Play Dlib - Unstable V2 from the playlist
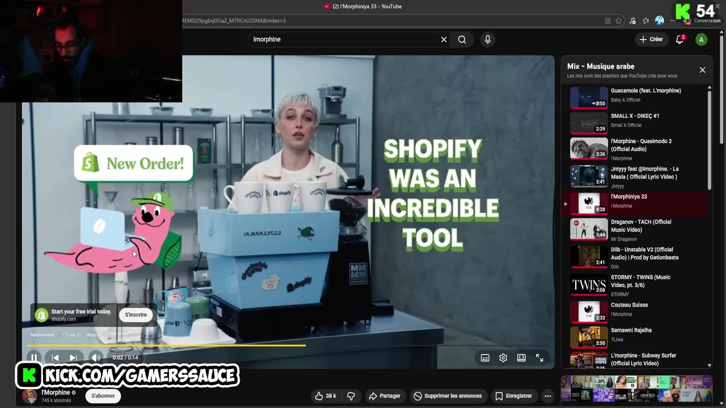 pos(638,257)
